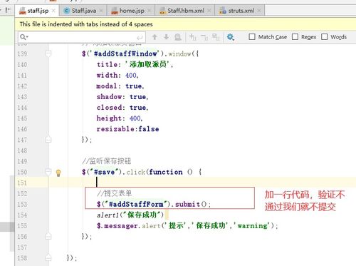Open the search history magnifier dropdown

coord(24,37)
